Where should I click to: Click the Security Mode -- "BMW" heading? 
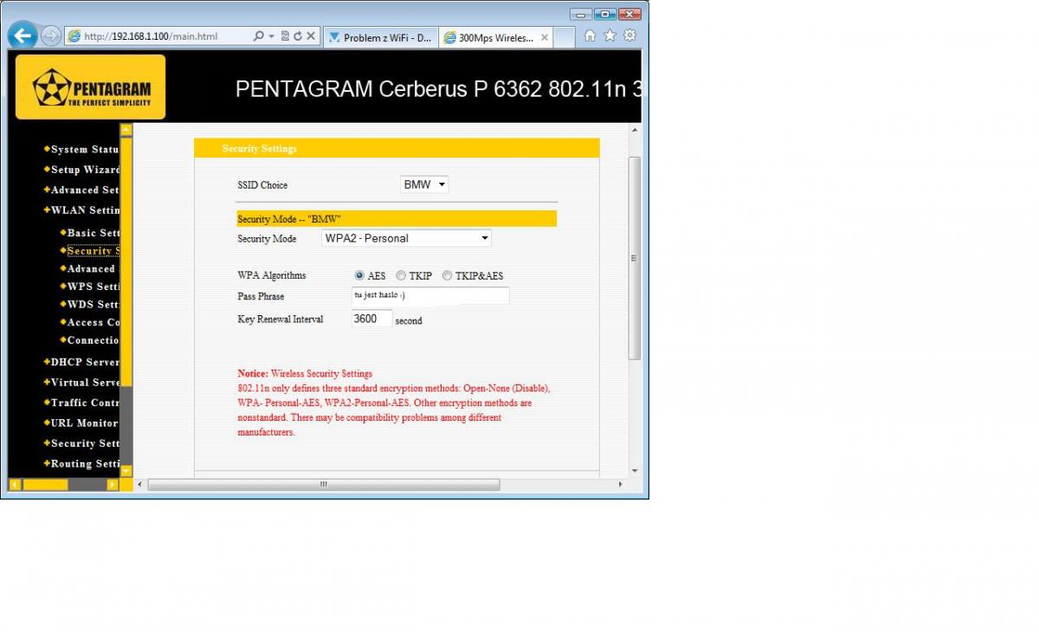[x=289, y=219]
